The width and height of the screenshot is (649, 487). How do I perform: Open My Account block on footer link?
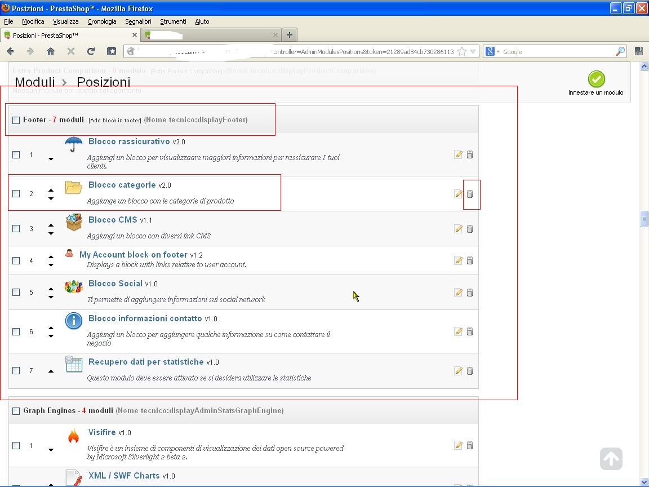[134, 255]
